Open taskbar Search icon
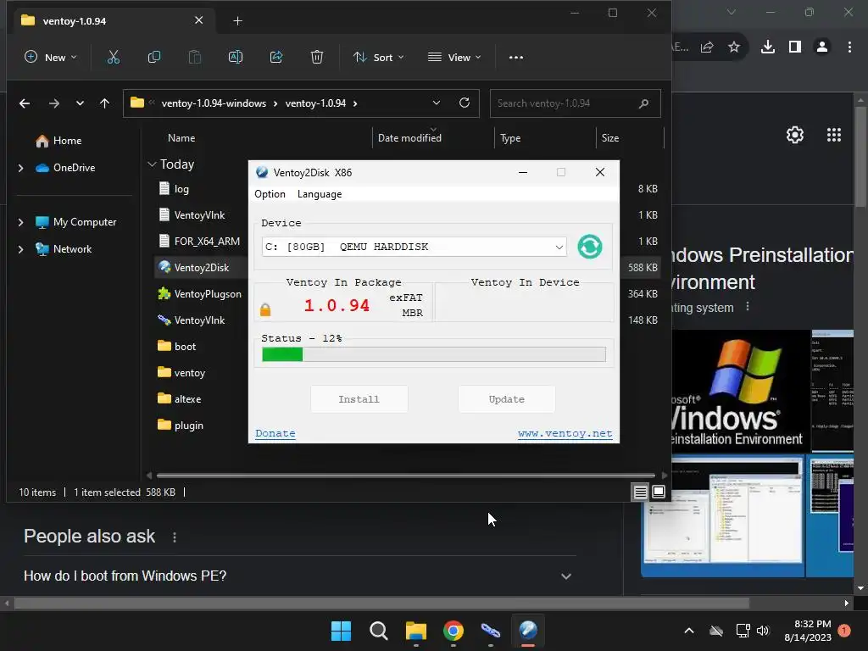This screenshot has height=651, width=868. 379,631
